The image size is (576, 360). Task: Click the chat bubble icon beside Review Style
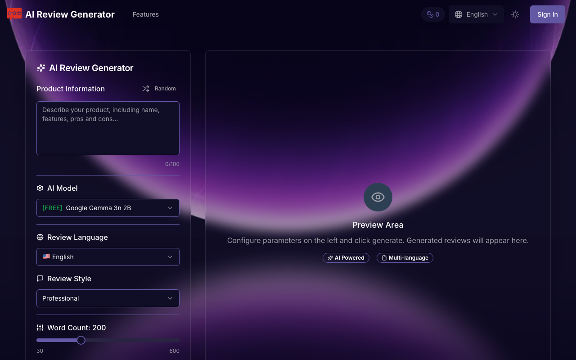tap(40, 279)
